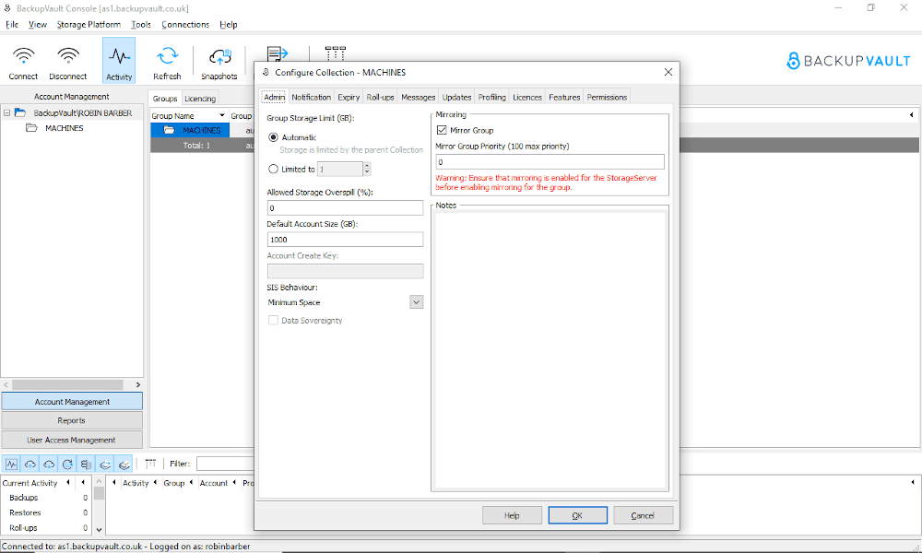The height and width of the screenshot is (553, 922).
Task: Click the OK button
Action: [577, 515]
